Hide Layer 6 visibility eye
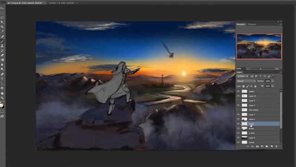 [x=238, y=119]
